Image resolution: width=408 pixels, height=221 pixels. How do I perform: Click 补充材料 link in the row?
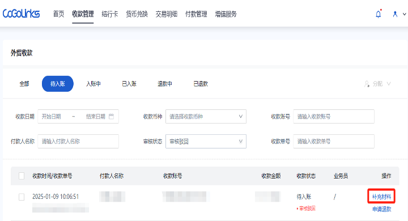pyautogui.click(x=381, y=197)
